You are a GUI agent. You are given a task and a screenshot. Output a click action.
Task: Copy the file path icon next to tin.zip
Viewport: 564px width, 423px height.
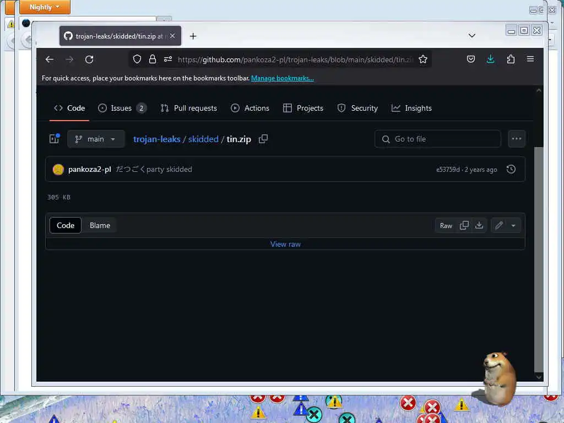point(263,139)
